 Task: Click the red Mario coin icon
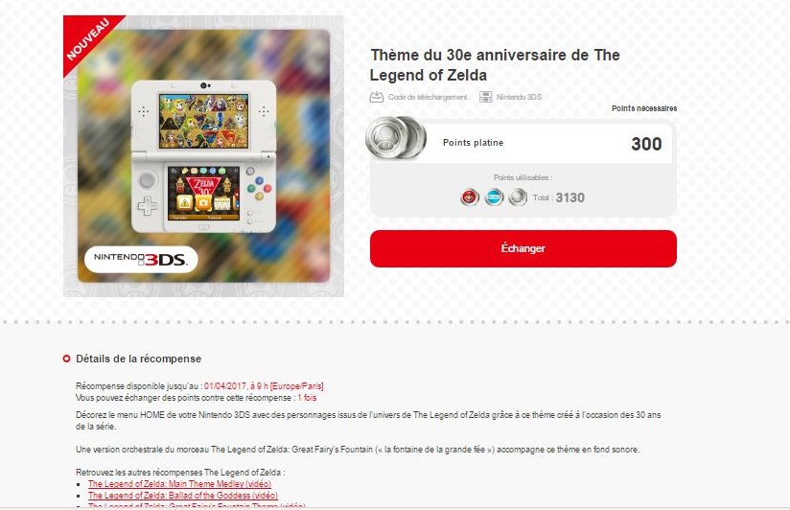[470, 197]
